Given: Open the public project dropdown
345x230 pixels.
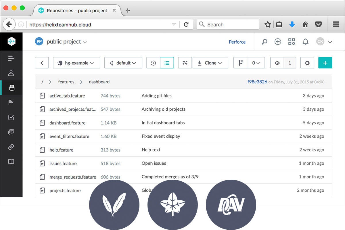Looking at the screenshot, I should [66, 42].
